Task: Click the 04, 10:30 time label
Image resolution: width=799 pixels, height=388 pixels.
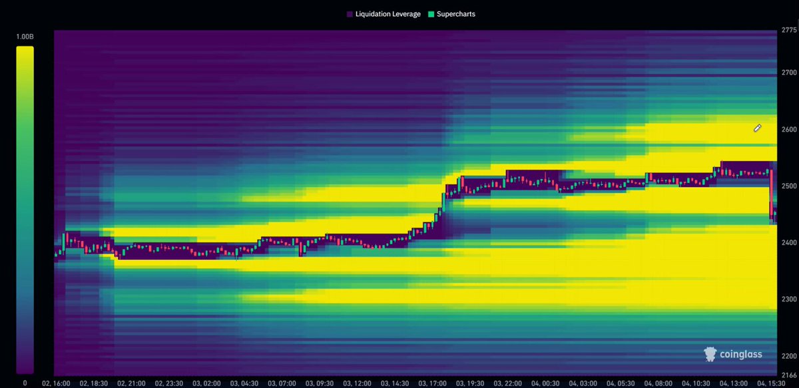Action: click(x=695, y=383)
